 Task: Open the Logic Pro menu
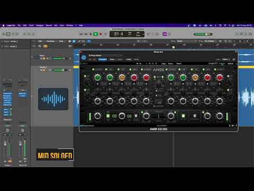point(11,25)
